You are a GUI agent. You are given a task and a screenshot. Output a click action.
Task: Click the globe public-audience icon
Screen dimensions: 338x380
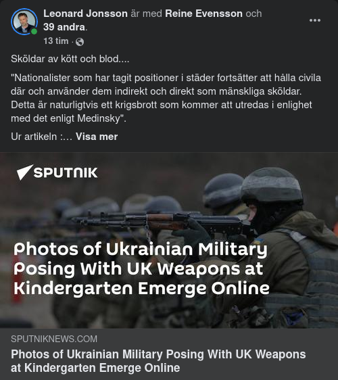coord(80,42)
